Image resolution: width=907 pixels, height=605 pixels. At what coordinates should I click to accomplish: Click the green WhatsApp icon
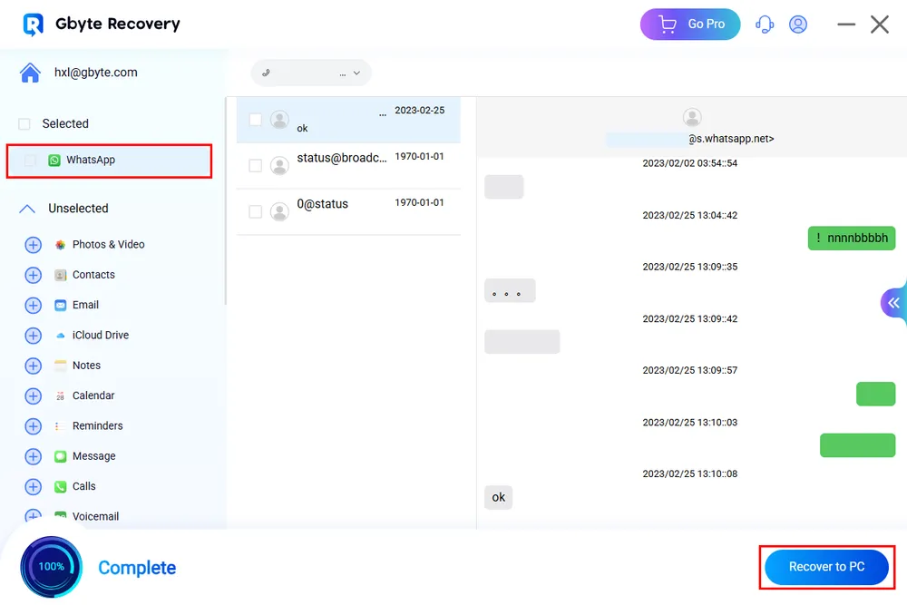click(x=54, y=161)
